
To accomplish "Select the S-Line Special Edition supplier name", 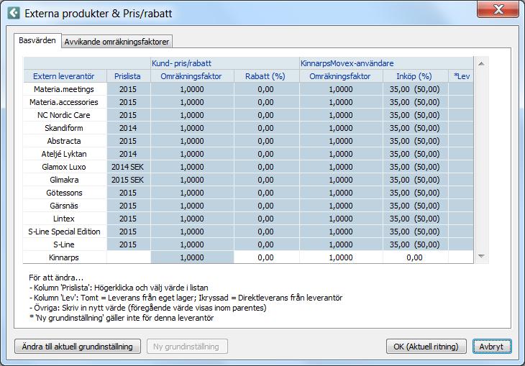I will click(x=65, y=232).
